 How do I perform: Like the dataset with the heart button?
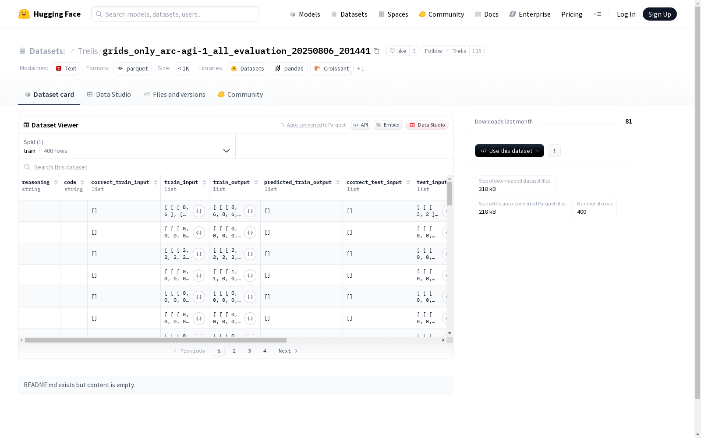coord(398,51)
